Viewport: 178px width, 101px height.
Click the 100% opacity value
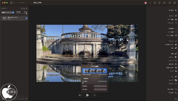coord(25,12)
